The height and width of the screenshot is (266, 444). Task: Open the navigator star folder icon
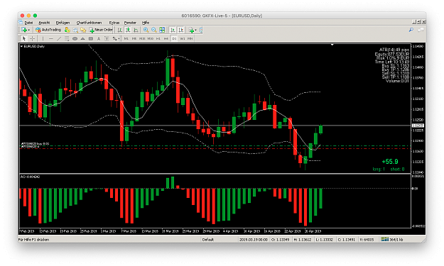pyautogui.click(x=83, y=30)
